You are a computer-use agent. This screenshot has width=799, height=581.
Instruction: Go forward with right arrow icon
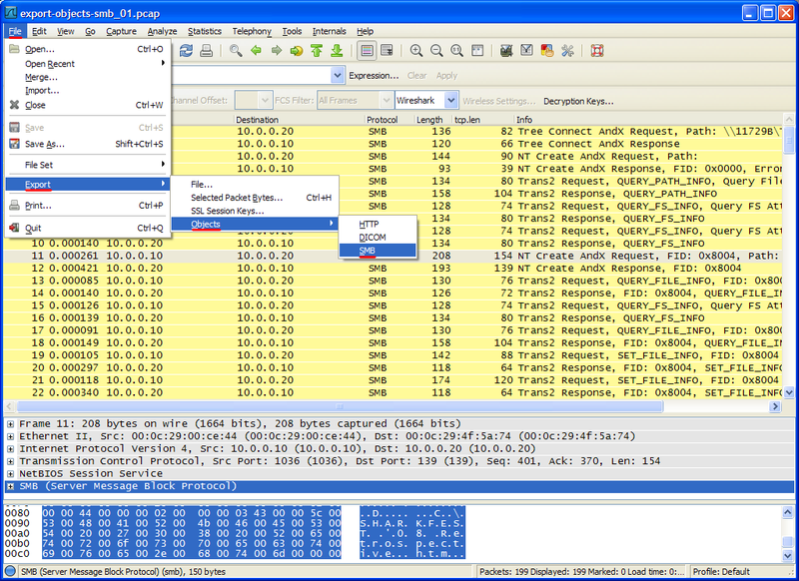pos(277,50)
